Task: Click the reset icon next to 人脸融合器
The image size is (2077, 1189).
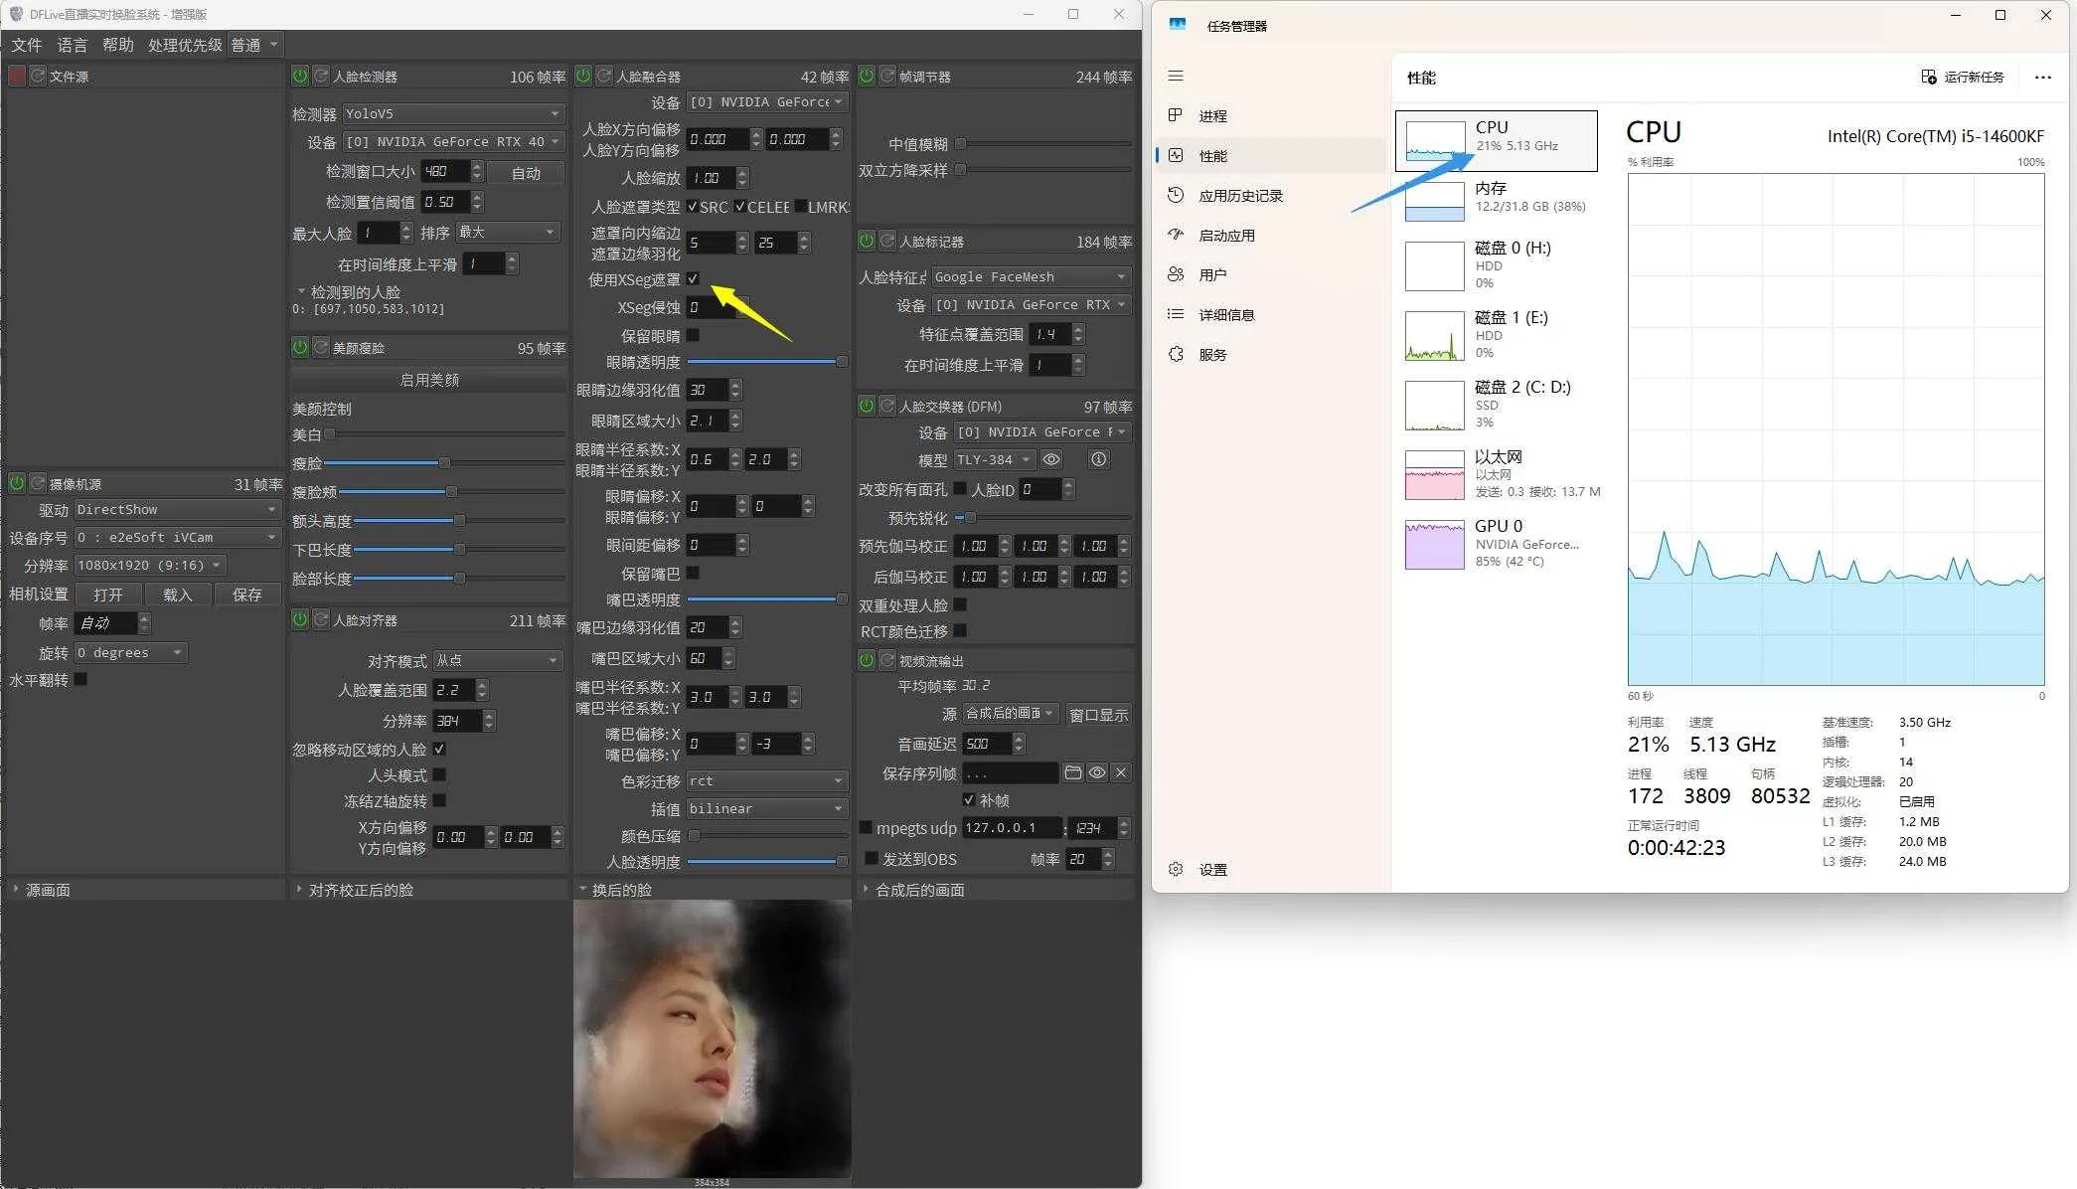Action: coord(604,76)
